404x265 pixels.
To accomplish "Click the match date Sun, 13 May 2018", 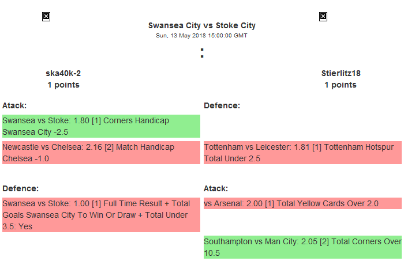I will (x=201, y=35).
